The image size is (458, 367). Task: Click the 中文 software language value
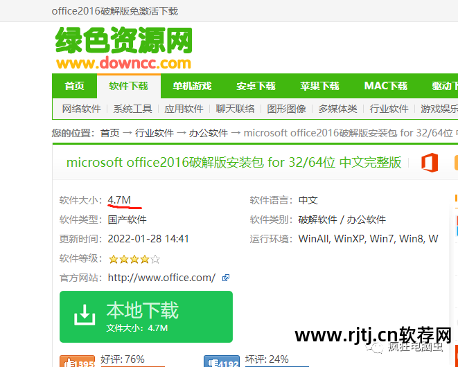coord(308,200)
